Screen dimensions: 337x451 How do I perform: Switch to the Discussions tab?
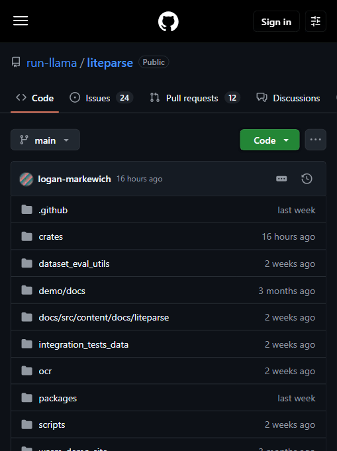pyautogui.click(x=288, y=98)
